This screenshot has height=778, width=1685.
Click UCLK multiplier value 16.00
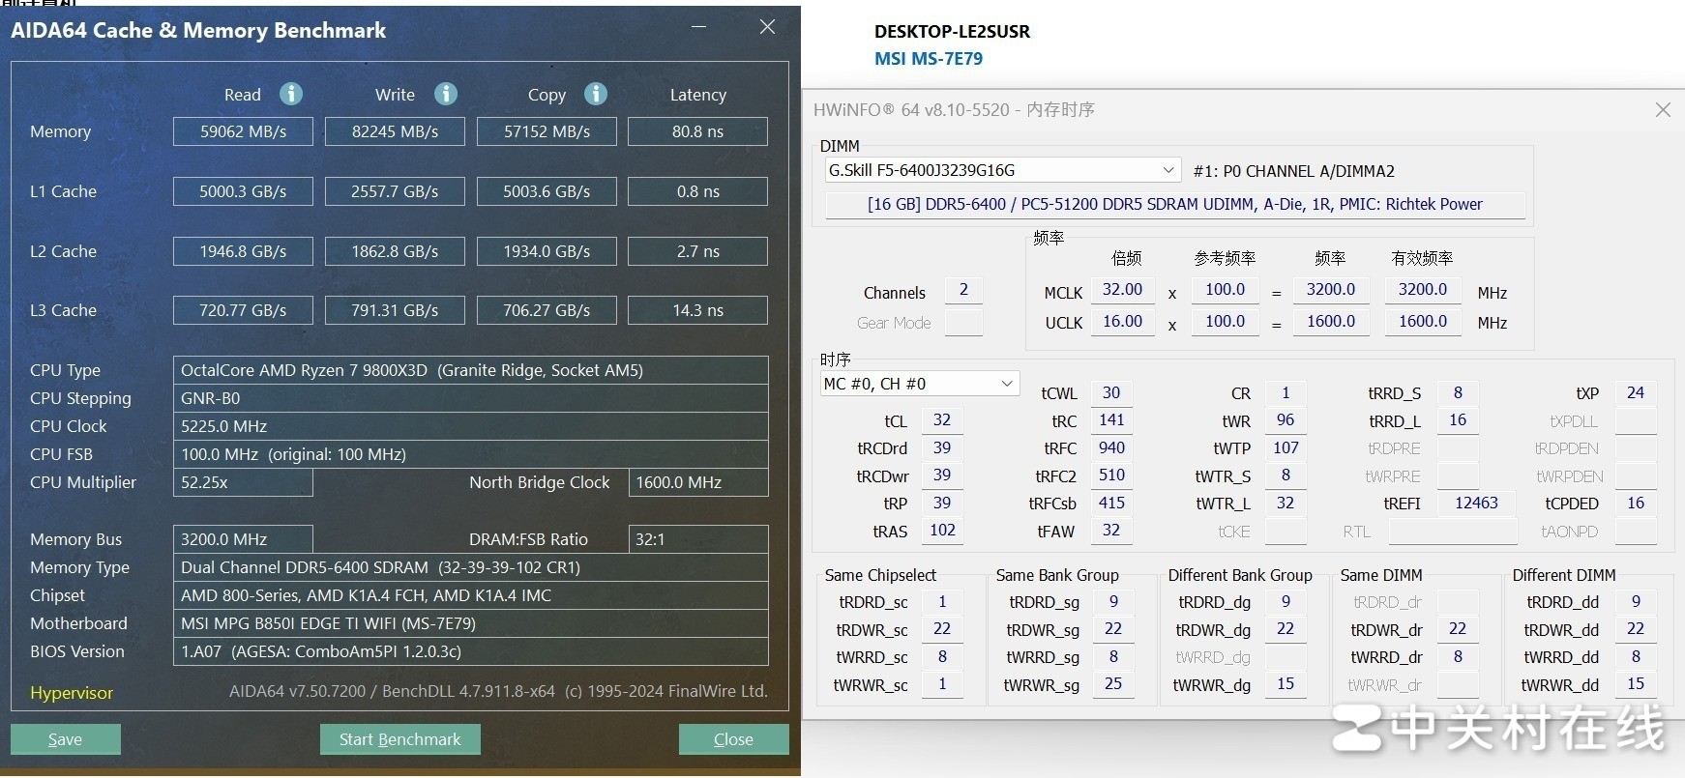(x=1123, y=322)
